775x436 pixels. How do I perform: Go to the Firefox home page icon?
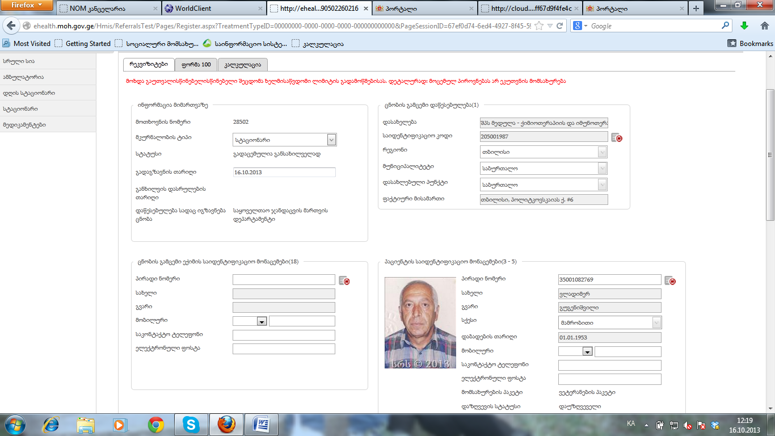click(x=763, y=26)
